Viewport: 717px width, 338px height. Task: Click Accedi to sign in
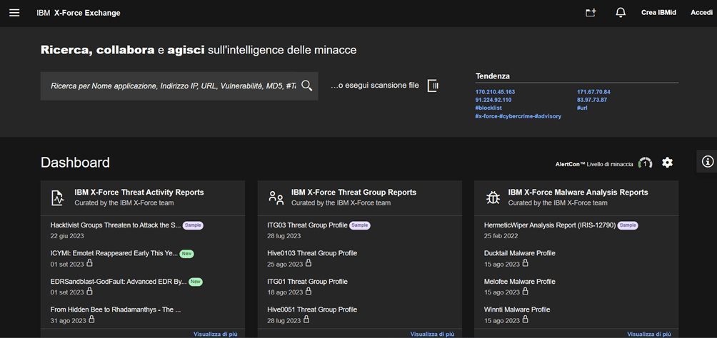coord(701,13)
